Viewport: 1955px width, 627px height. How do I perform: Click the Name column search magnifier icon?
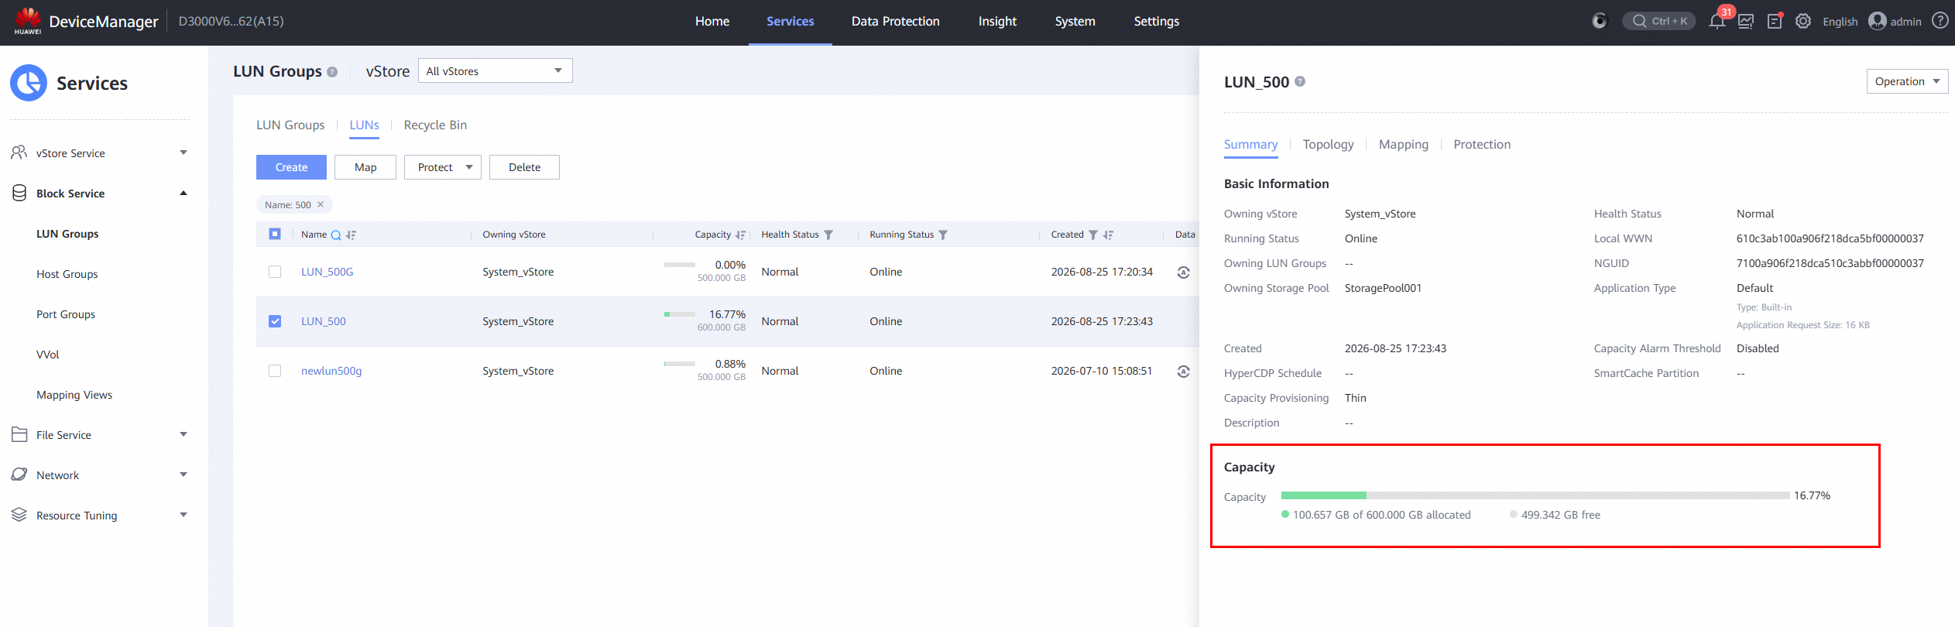[x=336, y=235]
